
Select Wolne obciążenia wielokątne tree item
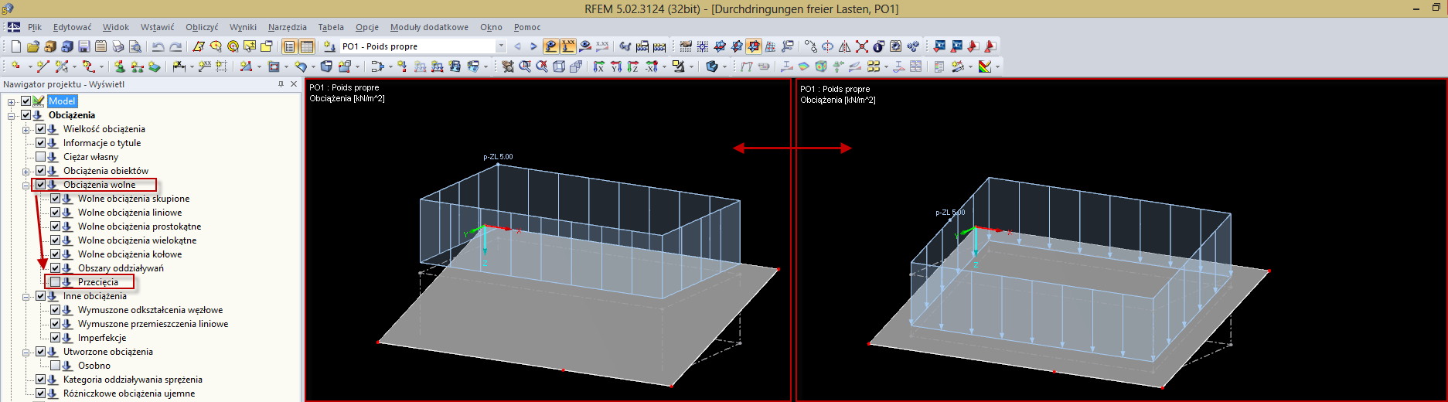(137, 240)
